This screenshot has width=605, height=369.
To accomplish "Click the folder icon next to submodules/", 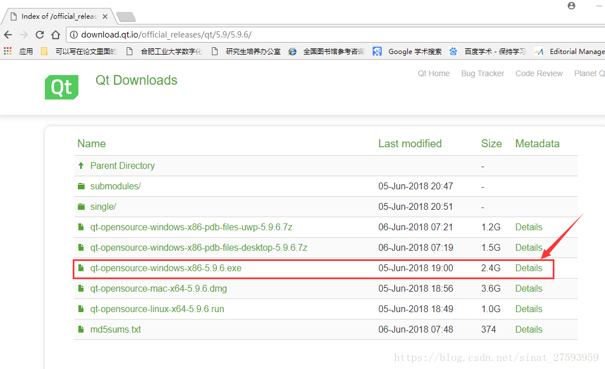I will pyautogui.click(x=81, y=186).
